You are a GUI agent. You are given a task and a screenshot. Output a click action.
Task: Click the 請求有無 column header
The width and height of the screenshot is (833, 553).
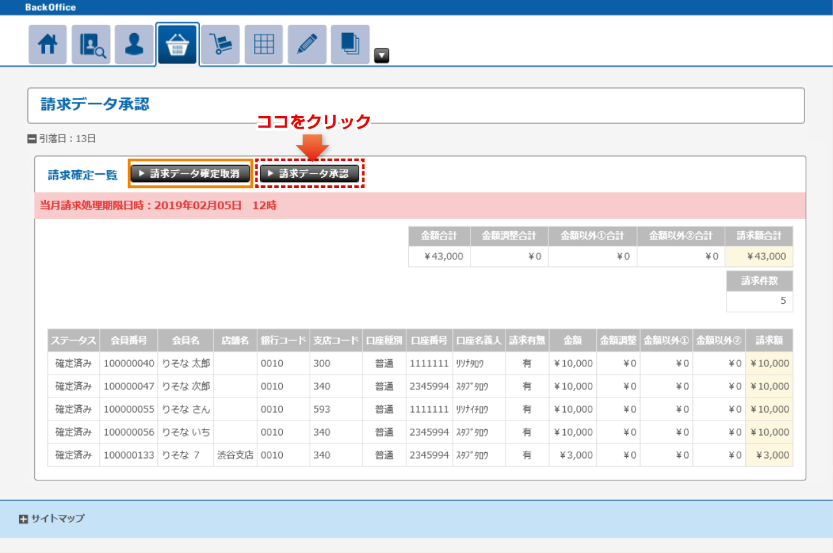tap(527, 340)
